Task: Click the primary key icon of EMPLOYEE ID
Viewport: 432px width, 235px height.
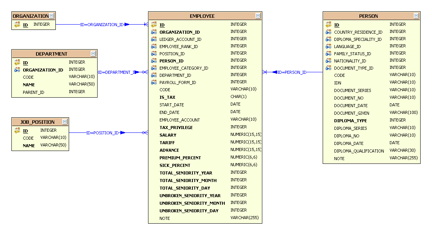Action: (x=154, y=25)
